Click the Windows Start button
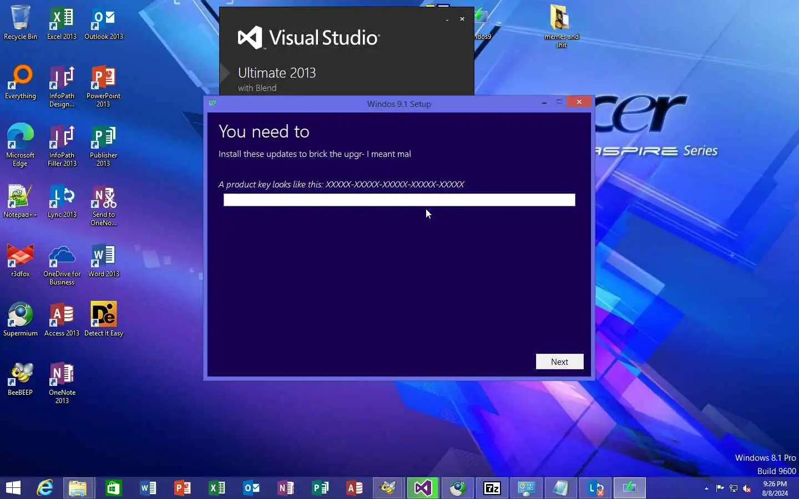This screenshot has height=499, width=799. (x=13, y=488)
